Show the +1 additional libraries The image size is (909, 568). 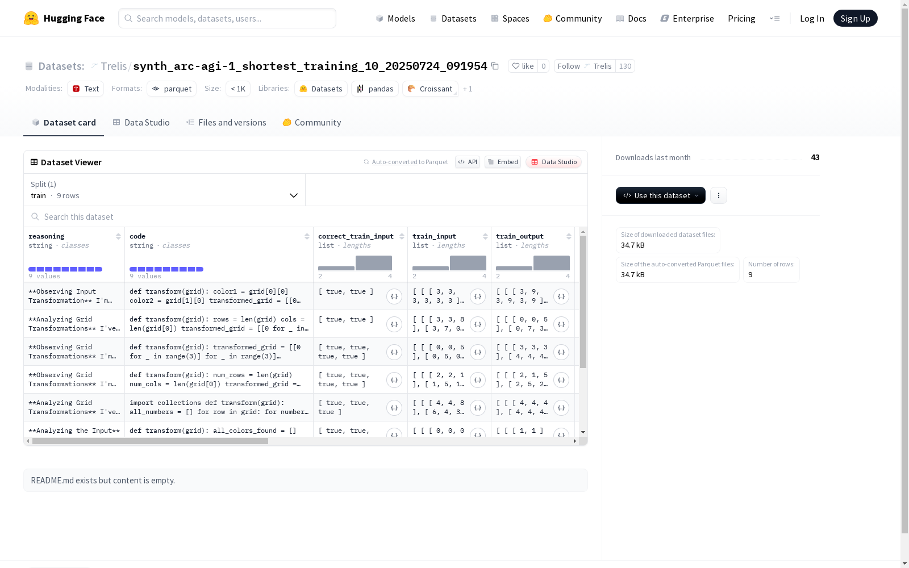(x=468, y=89)
